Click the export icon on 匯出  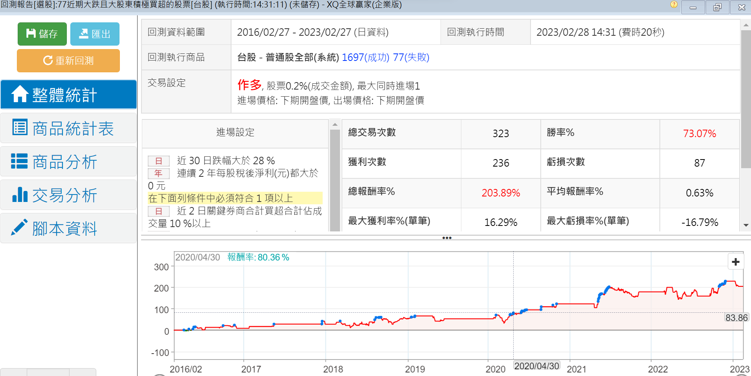coord(84,34)
